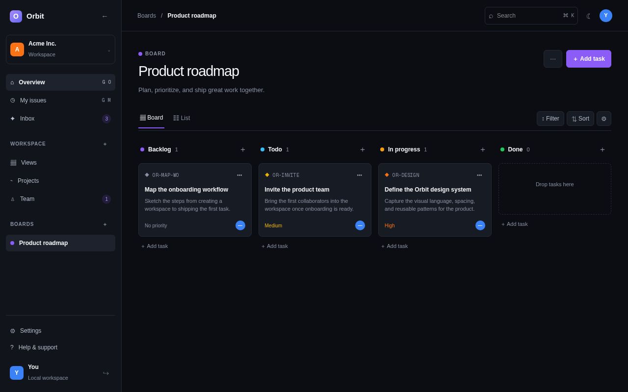Click the assignee avatar on Invite the product team
Screen dimensions: 628x392
360,225
